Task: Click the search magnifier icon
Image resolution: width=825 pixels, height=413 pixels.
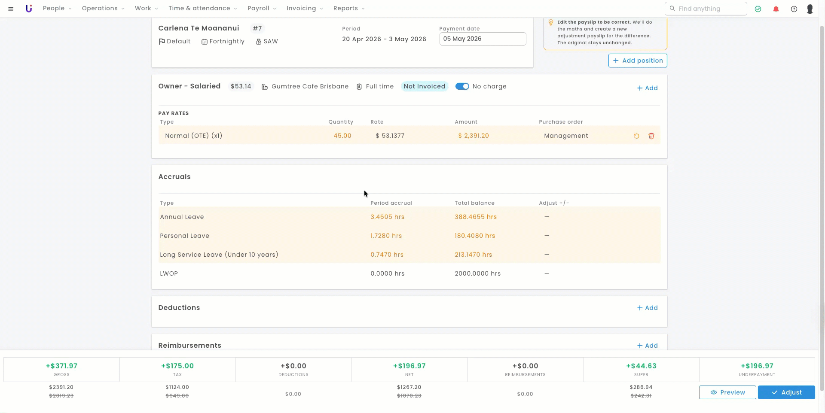Action: click(x=672, y=9)
